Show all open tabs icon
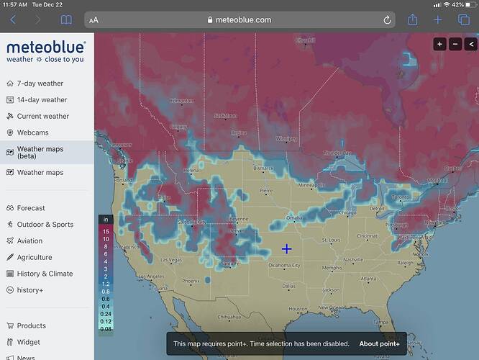Screen dimensions: 479x360 [x=464, y=20]
